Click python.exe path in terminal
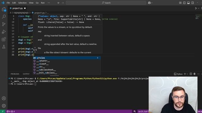 pos(77,78)
